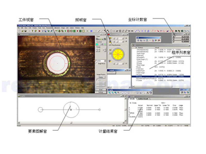Toggle the Stage Move checkbox
The width and height of the screenshot is (206, 154).
(97, 64)
